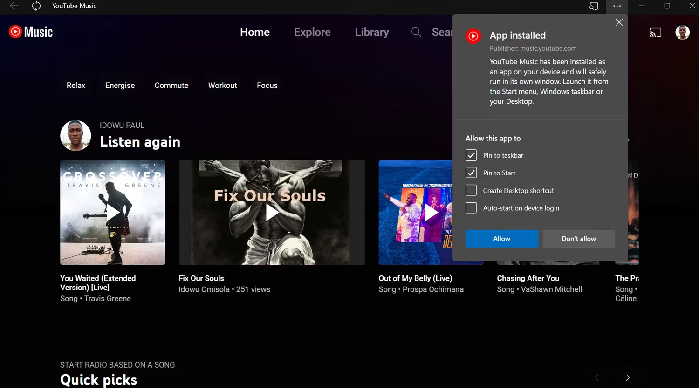Switch to the Explore tab
This screenshot has width=699, height=388.
coord(312,32)
